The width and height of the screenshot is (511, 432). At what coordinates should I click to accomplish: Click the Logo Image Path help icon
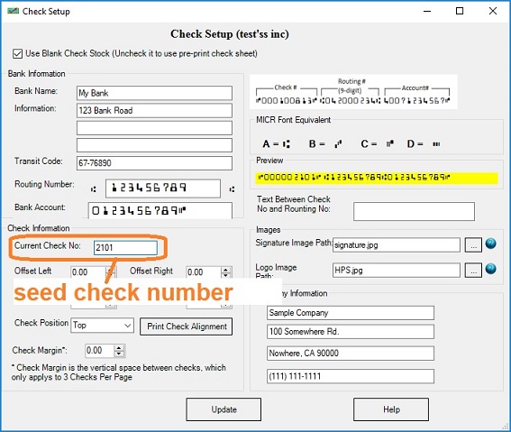490,269
